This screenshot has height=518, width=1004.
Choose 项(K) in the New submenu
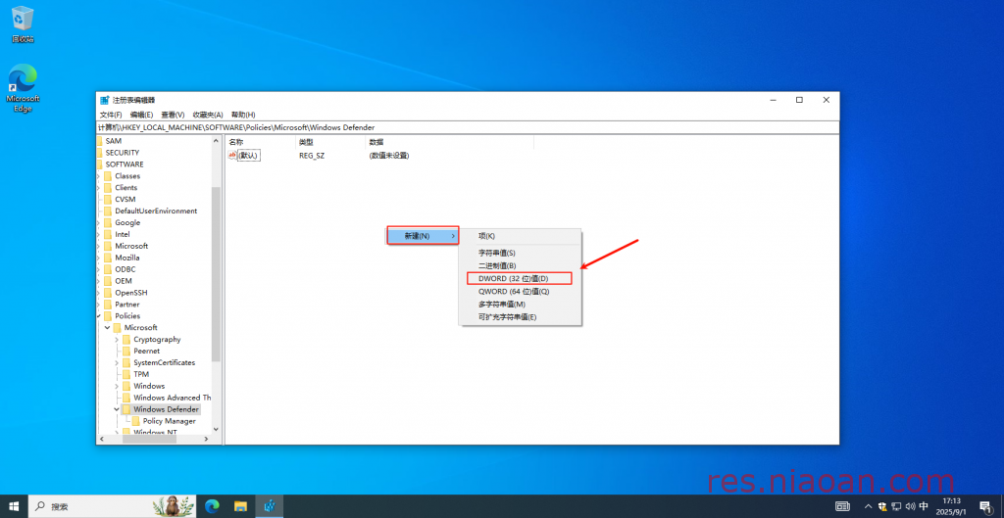(519, 236)
